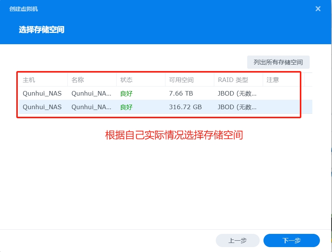This screenshot has width=332, height=252.
Task: Sort by the 名称 column header
Action: pyautogui.click(x=92, y=80)
